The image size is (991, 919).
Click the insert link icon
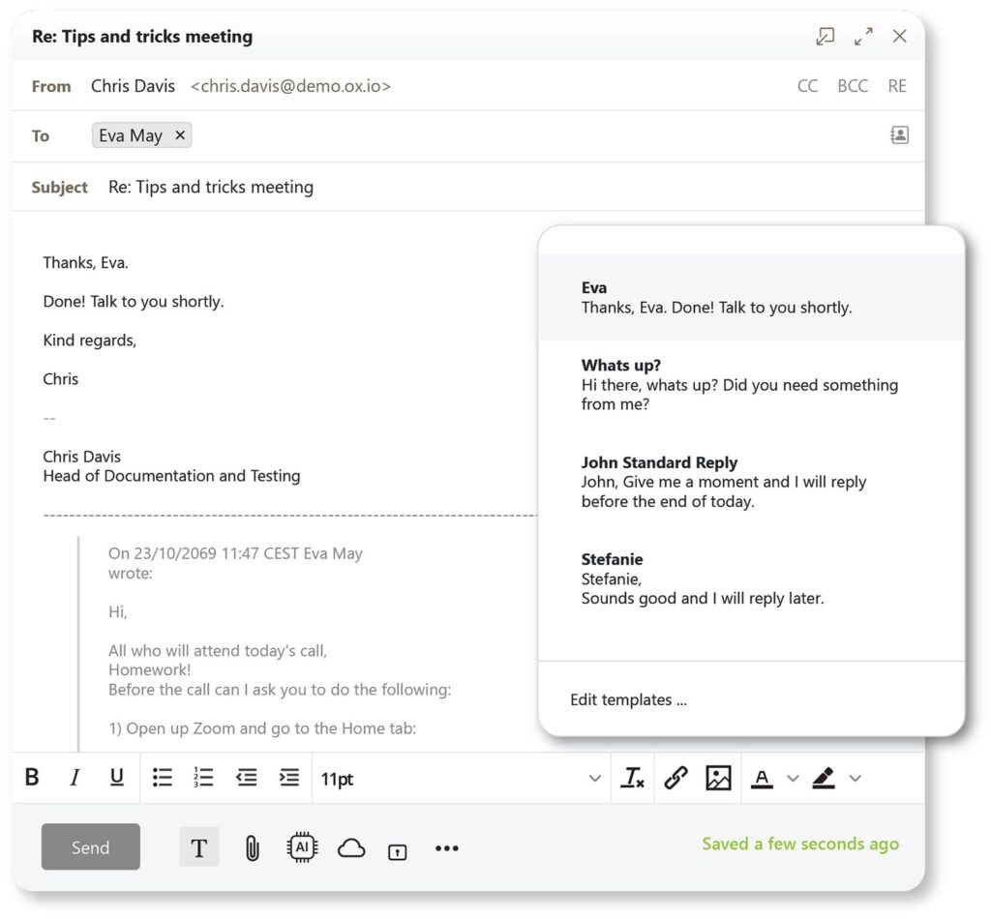point(676,779)
